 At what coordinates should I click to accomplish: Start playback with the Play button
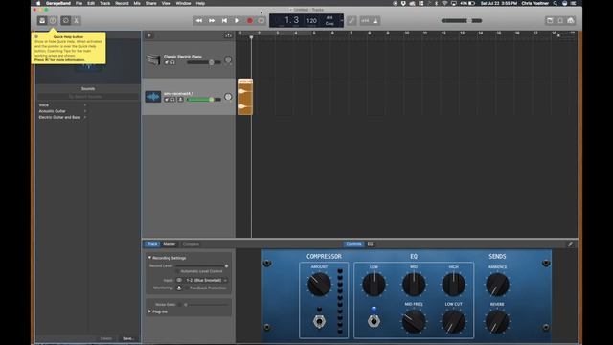point(237,20)
